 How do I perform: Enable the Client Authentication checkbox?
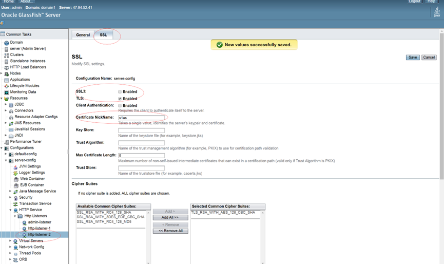coord(120,106)
